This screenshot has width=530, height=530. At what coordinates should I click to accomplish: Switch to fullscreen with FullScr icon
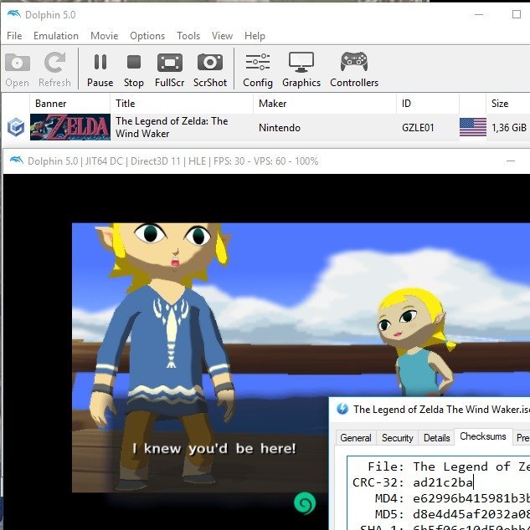click(x=170, y=69)
